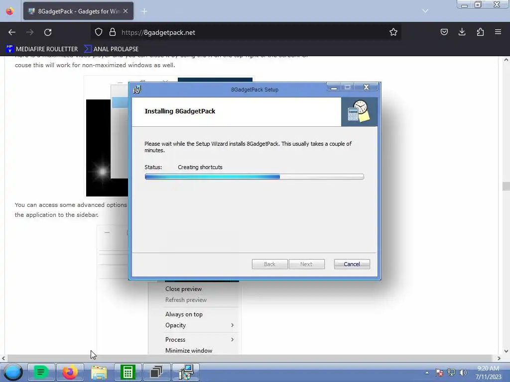Click Refresh preview in webpage menu image

coord(186,300)
